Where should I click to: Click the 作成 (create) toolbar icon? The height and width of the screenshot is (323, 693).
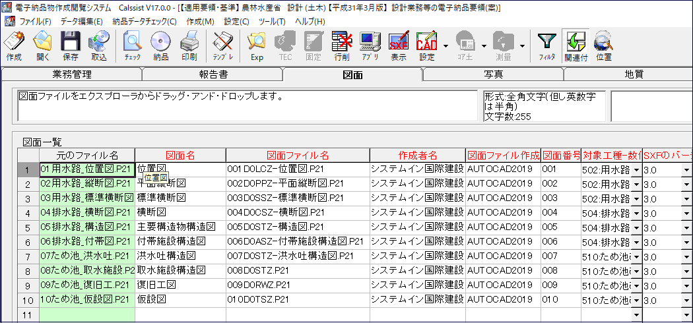(14, 46)
